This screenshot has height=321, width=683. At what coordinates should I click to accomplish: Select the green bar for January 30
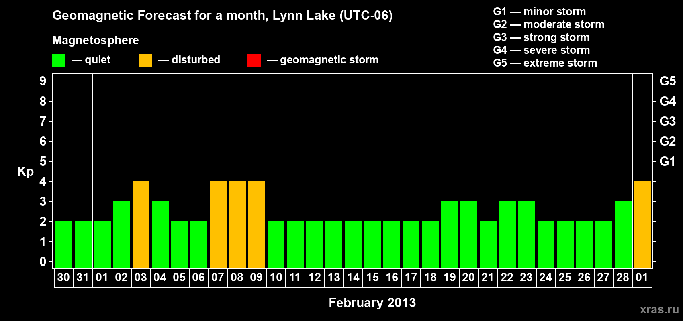tap(64, 245)
